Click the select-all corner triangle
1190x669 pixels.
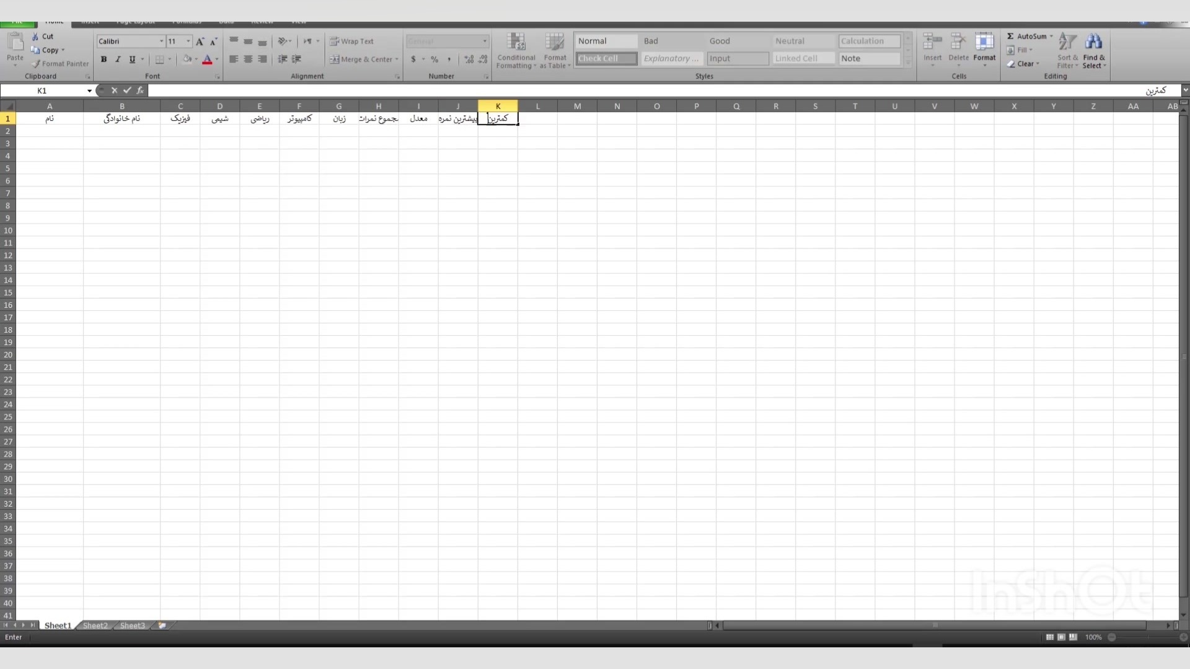(8, 107)
